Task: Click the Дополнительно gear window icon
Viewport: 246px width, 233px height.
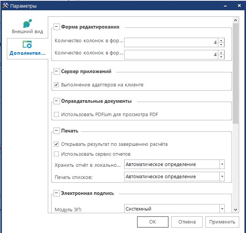Action: (x=27, y=45)
